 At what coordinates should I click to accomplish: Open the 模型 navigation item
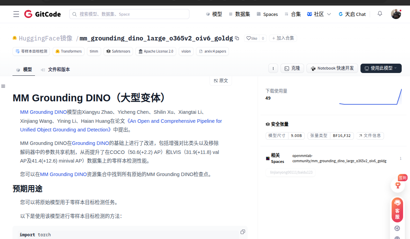214,14
